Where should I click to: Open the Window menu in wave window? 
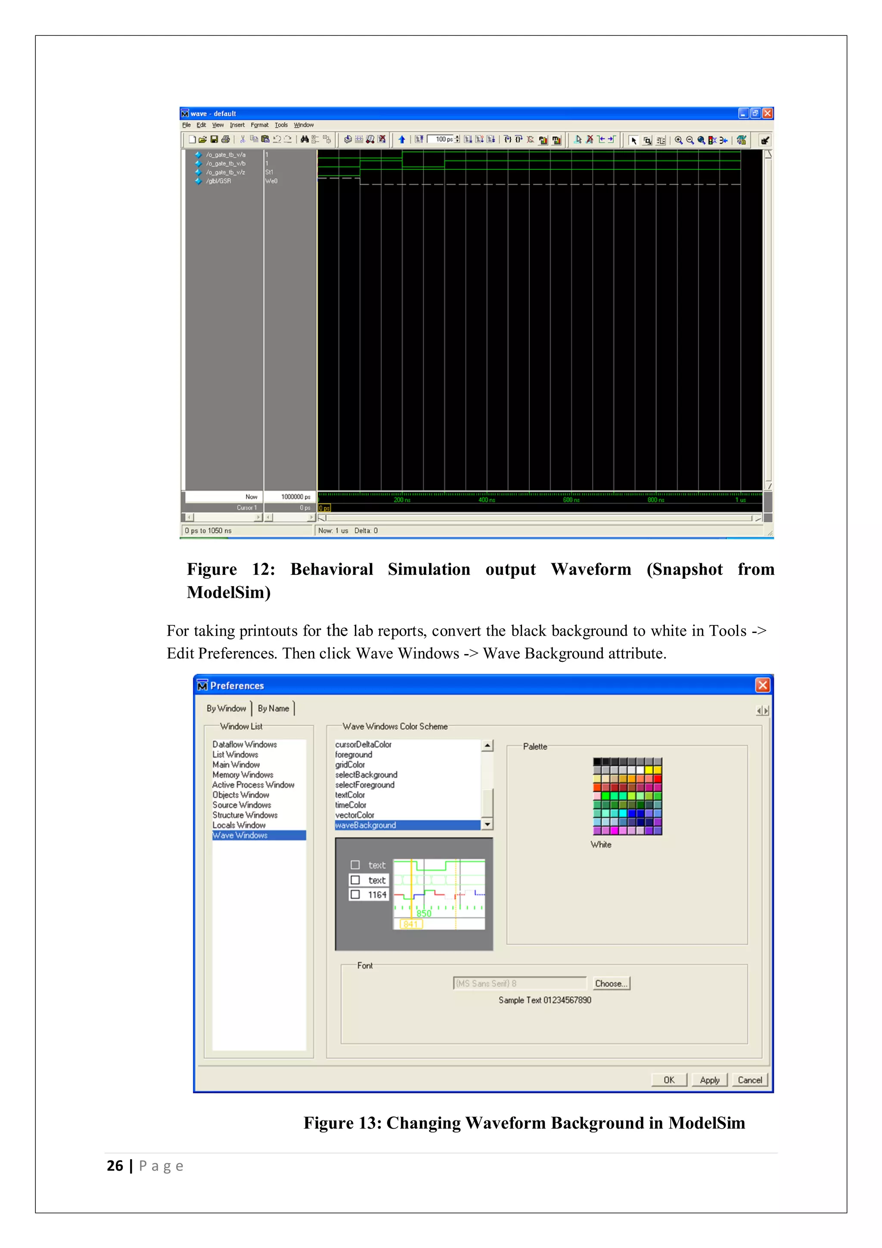click(x=304, y=125)
